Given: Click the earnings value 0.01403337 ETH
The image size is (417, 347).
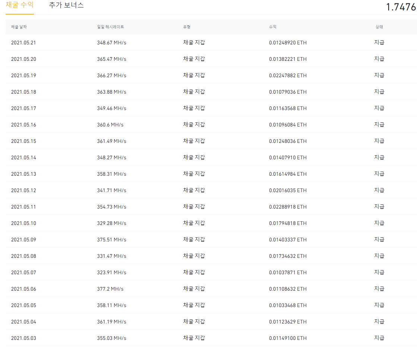Looking at the screenshot, I should (288, 240).
